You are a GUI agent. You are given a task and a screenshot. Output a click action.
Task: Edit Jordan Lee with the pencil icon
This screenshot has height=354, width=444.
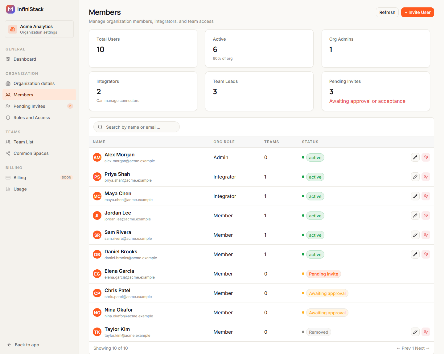pyautogui.click(x=415, y=215)
